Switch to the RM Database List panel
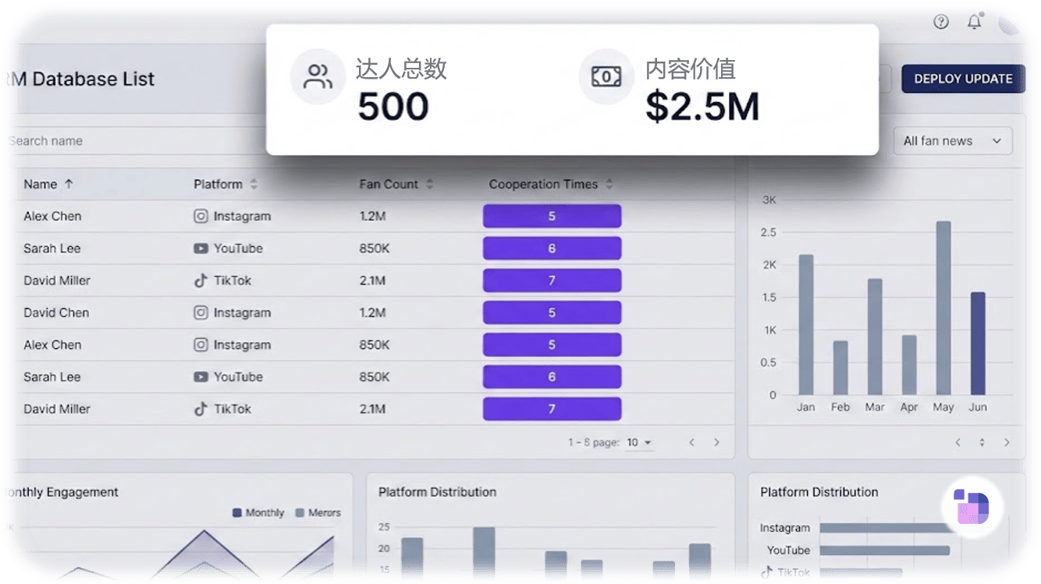Image resolution: width=1041 pixels, height=584 pixels. 78,79
